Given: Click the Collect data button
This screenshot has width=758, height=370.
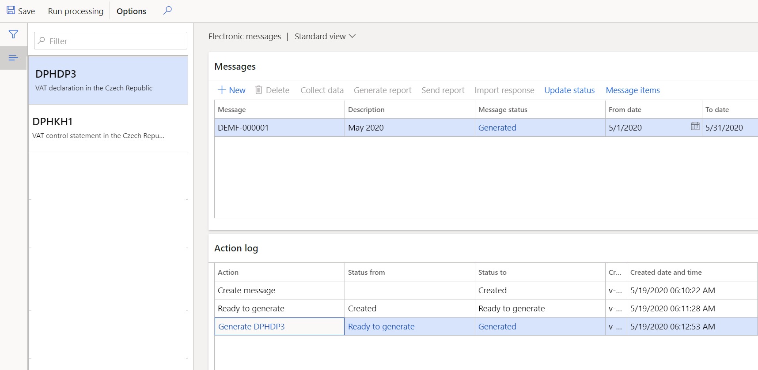Looking at the screenshot, I should coord(322,90).
